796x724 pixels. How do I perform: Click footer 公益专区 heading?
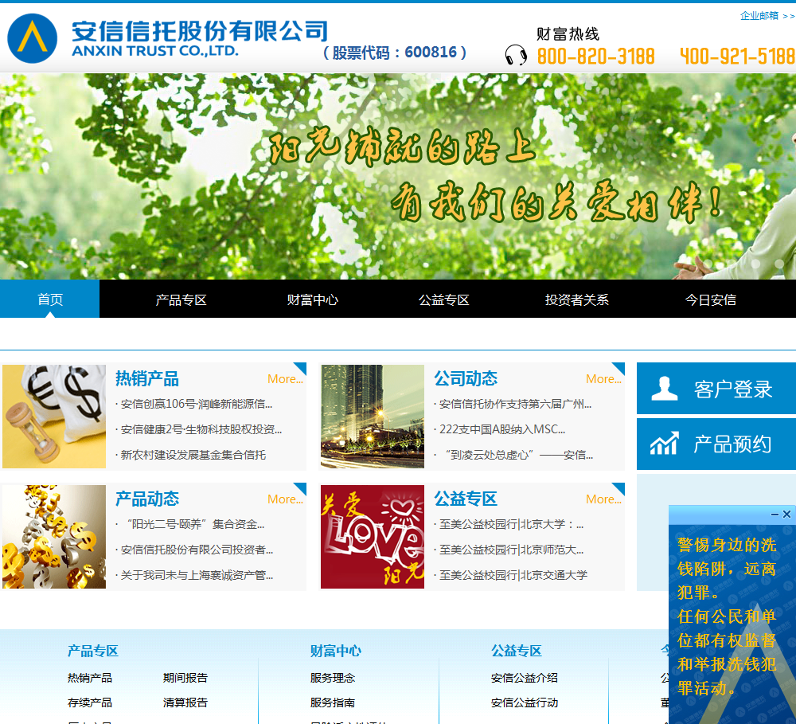517,651
